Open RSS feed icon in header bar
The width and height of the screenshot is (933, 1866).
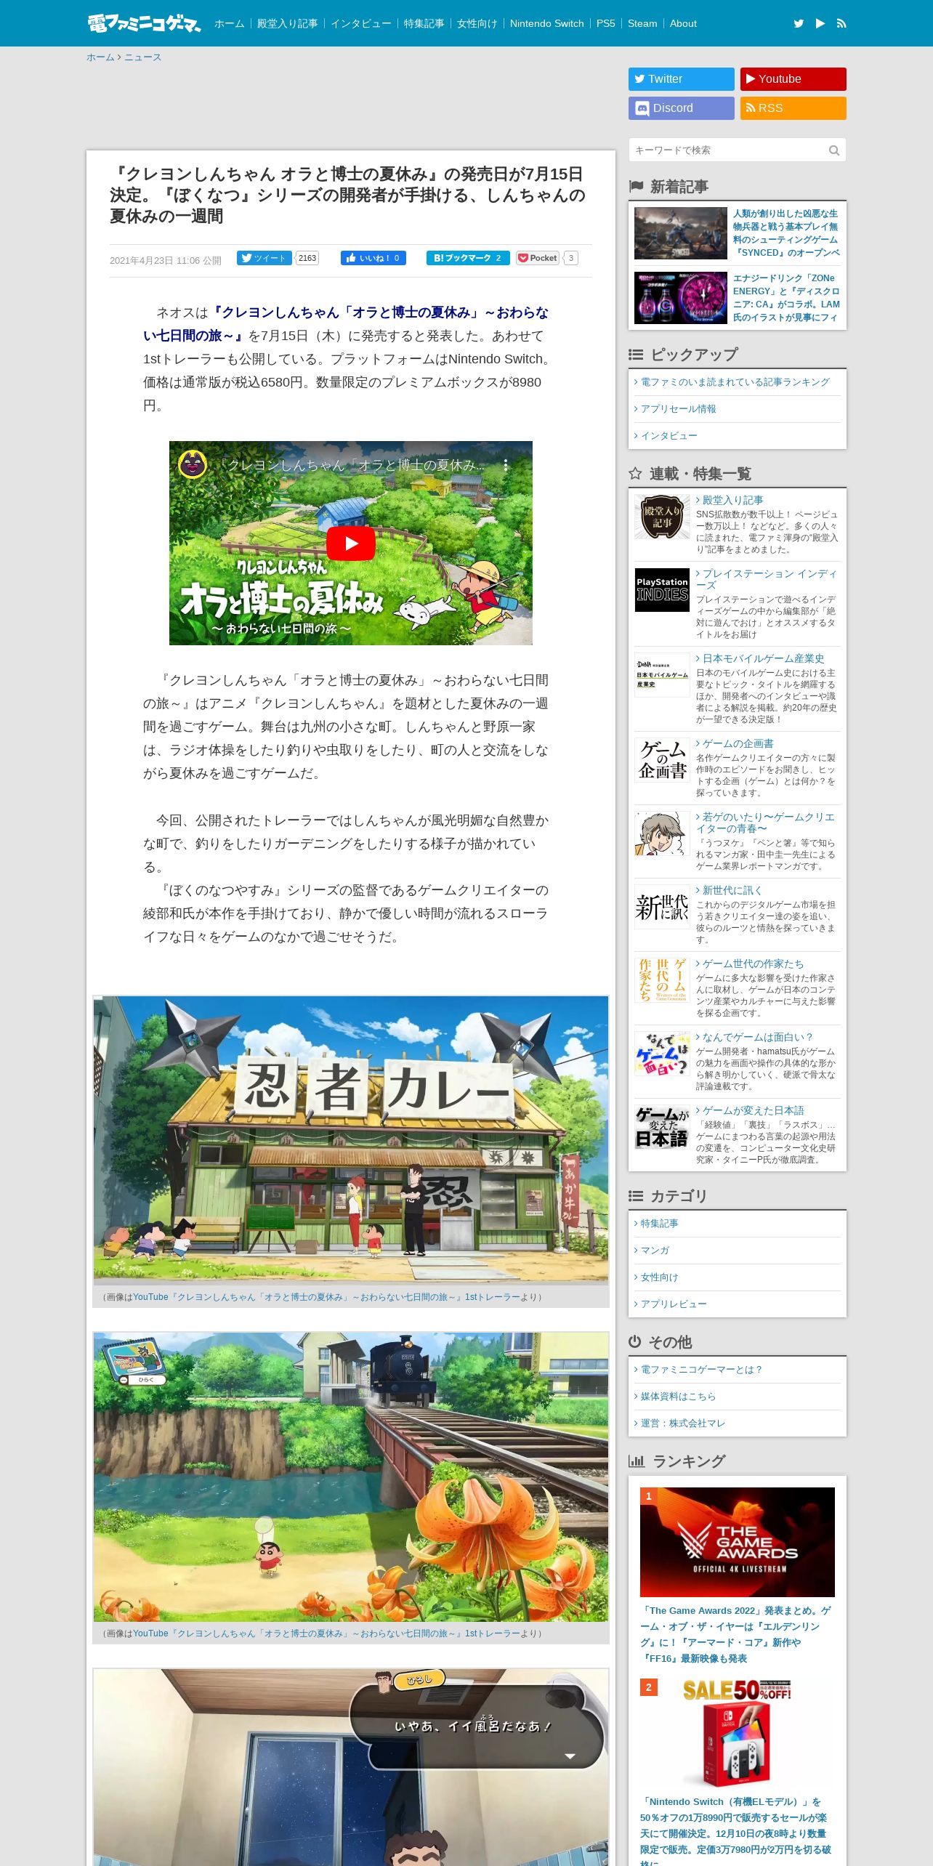[x=841, y=23]
